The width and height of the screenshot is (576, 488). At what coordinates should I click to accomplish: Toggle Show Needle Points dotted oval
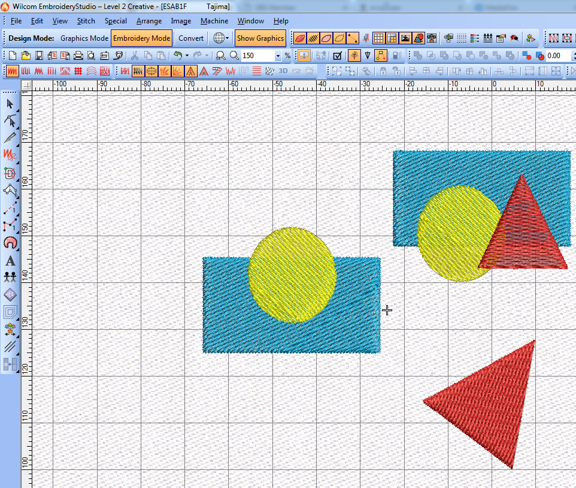click(x=339, y=38)
